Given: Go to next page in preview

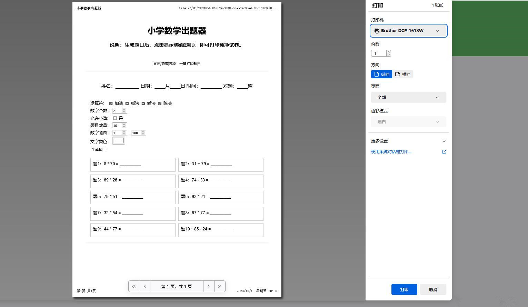Looking at the screenshot, I should click(x=209, y=286).
